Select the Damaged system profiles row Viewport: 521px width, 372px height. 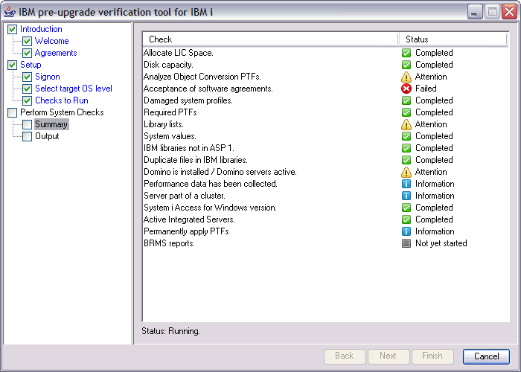(188, 100)
